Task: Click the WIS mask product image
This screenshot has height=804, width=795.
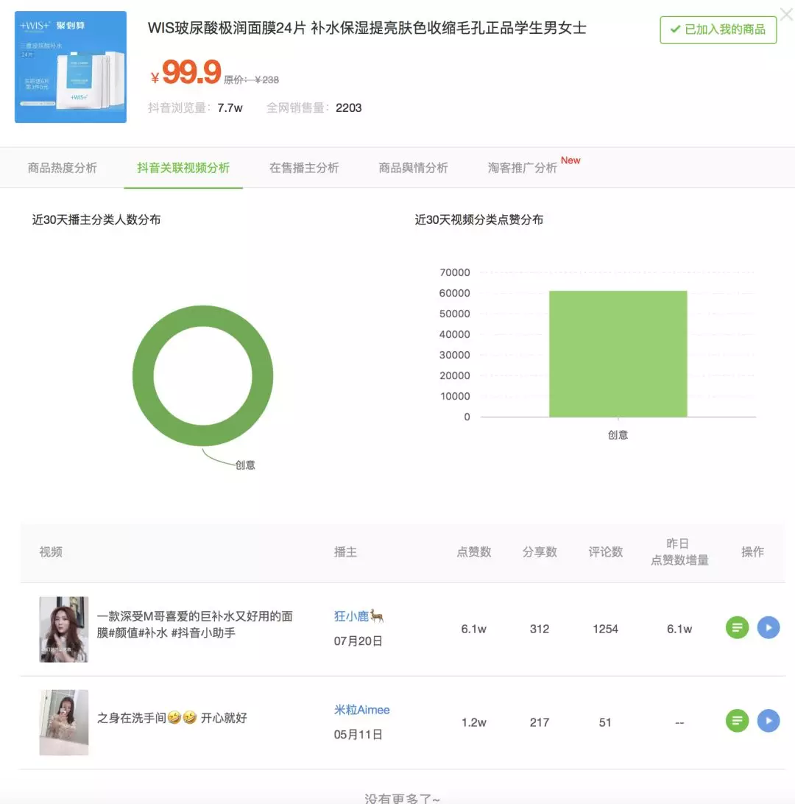Action: [71, 67]
